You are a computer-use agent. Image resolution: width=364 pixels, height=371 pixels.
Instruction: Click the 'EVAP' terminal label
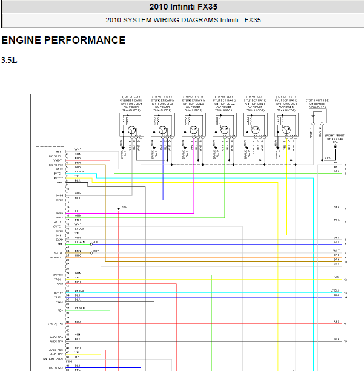pyautogui.click(x=59, y=240)
